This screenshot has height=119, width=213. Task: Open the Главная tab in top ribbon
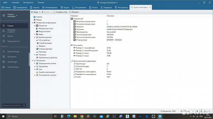6,7
